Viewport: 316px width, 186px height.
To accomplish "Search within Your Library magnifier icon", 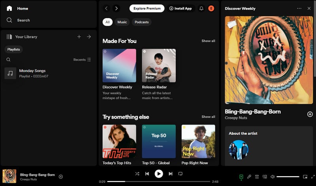I will pyautogui.click(x=8, y=60).
